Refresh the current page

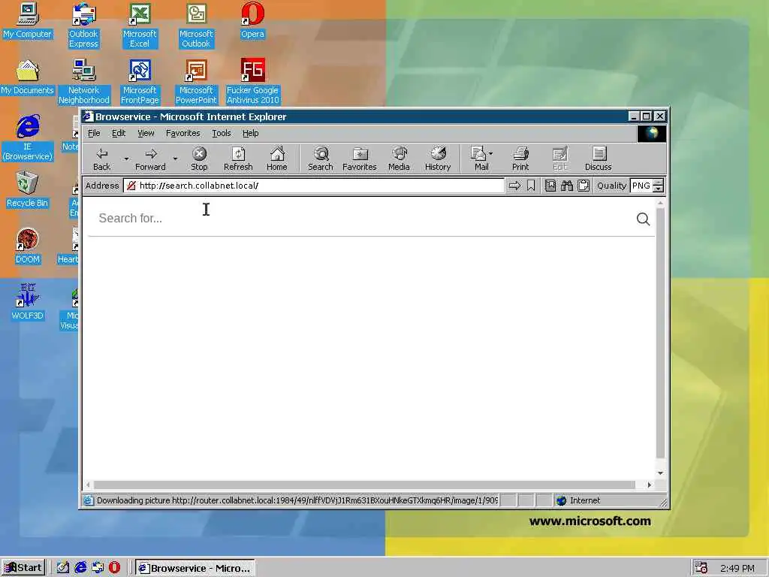238,159
